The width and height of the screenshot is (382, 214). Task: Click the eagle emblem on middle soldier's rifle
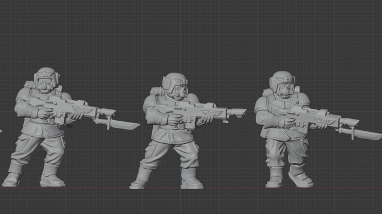tap(212, 112)
